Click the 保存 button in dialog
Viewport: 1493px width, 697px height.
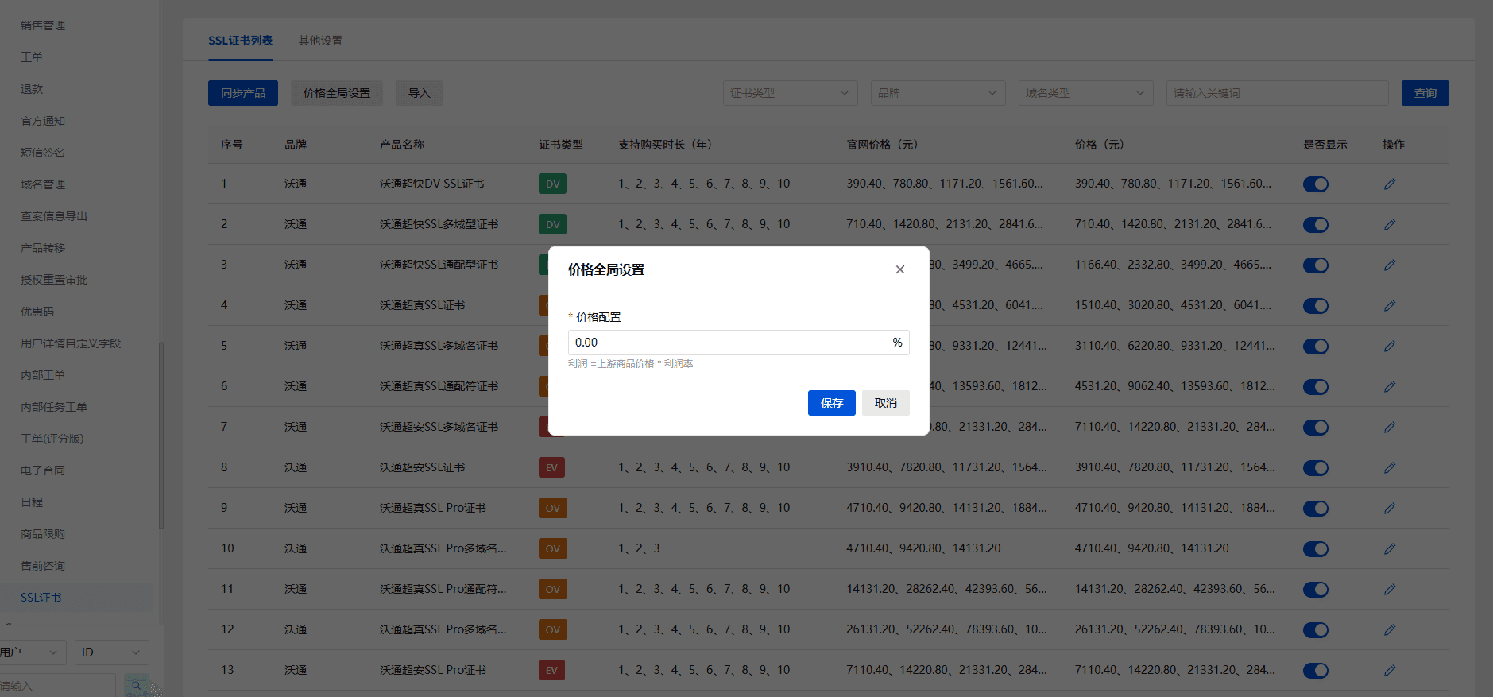(x=832, y=403)
